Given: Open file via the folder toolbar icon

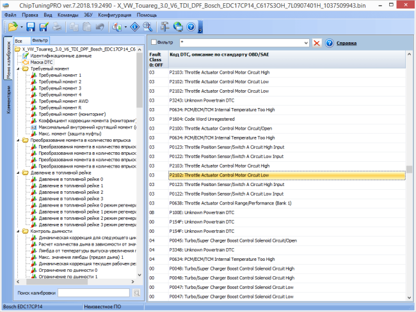Looking at the screenshot, I should tap(12, 27).
